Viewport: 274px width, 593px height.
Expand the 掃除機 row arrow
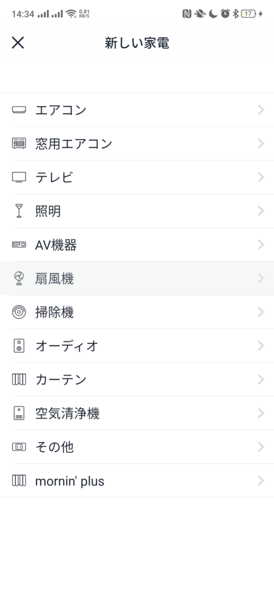pos(261,312)
